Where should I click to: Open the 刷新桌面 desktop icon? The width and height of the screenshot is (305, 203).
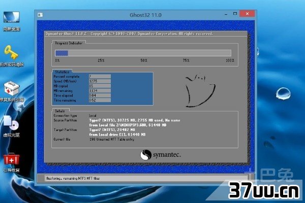[x=12, y=21]
